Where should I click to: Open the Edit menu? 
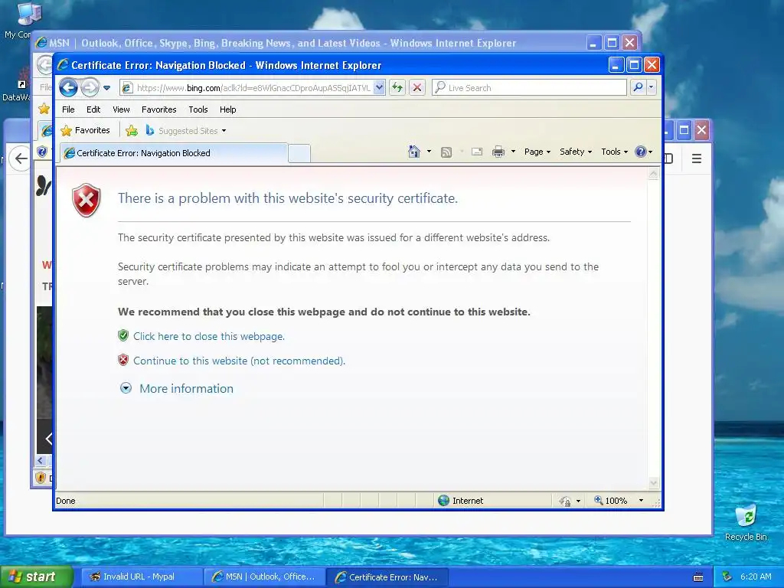tap(93, 109)
